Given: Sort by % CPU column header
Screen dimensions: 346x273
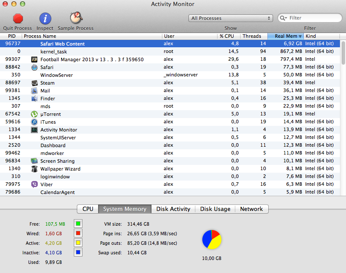Looking at the screenshot, I should pos(229,36).
